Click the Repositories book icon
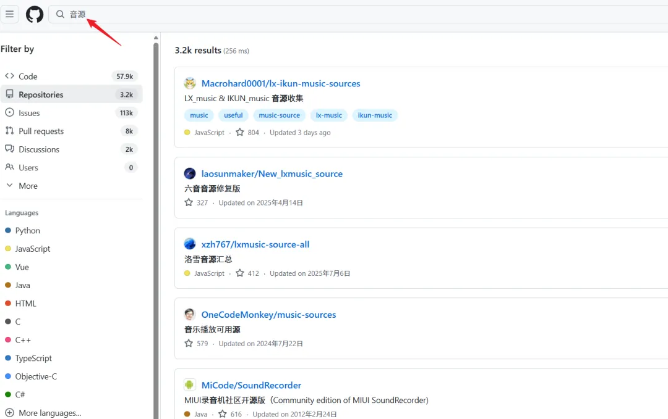668x419 pixels. [9, 94]
